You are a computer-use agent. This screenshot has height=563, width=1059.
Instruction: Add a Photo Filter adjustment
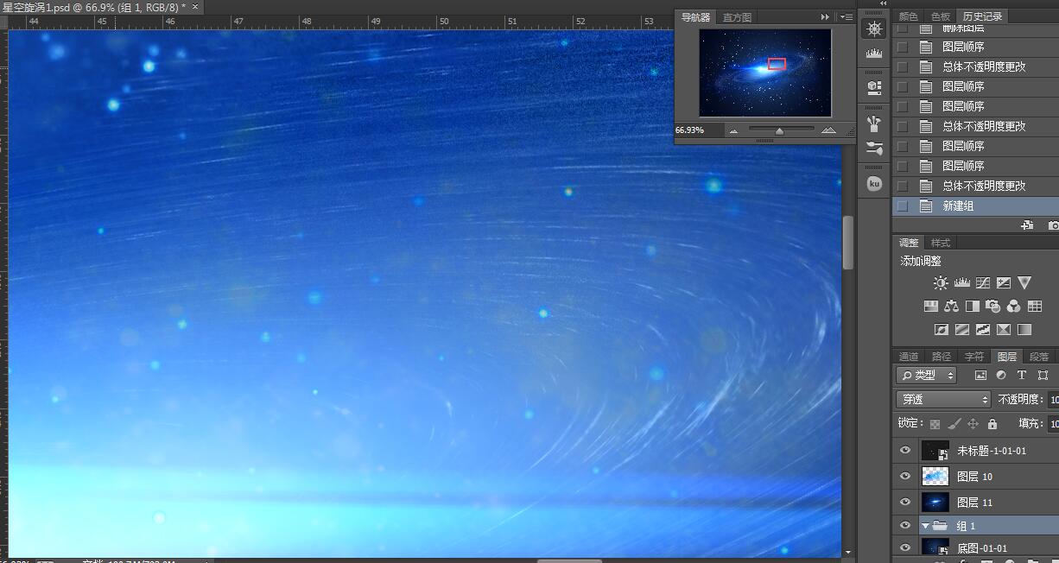[992, 306]
